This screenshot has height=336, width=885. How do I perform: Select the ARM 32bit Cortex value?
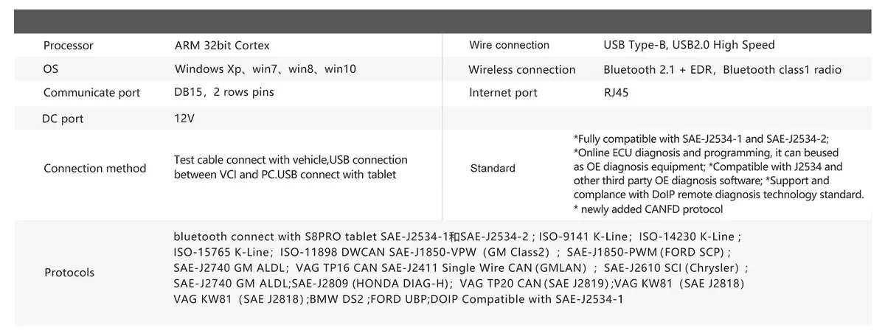(222, 46)
